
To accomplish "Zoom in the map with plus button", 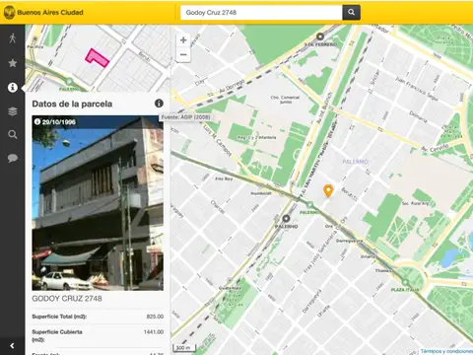I will coord(183,40).
